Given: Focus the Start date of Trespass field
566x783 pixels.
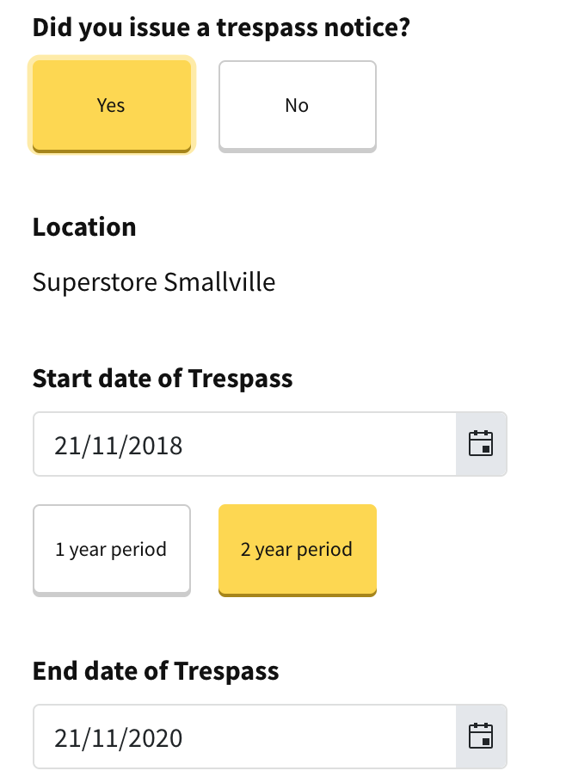Looking at the screenshot, I should pos(244,444).
